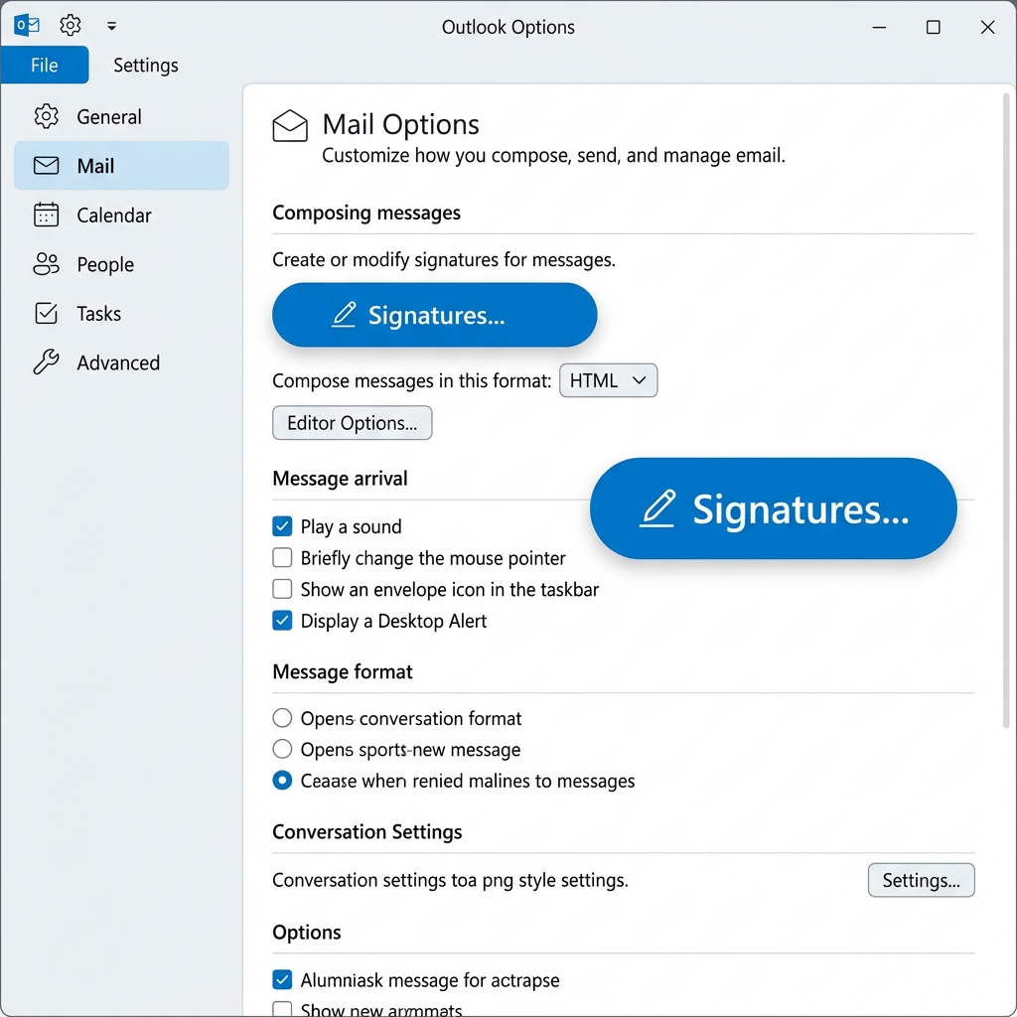Select the General gear icon in the sidebar
The width and height of the screenshot is (1017, 1017).
coord(46,116)
